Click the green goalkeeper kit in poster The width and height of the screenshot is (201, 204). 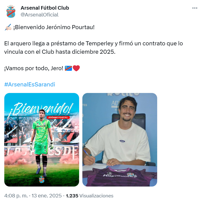tap(41, 137)
